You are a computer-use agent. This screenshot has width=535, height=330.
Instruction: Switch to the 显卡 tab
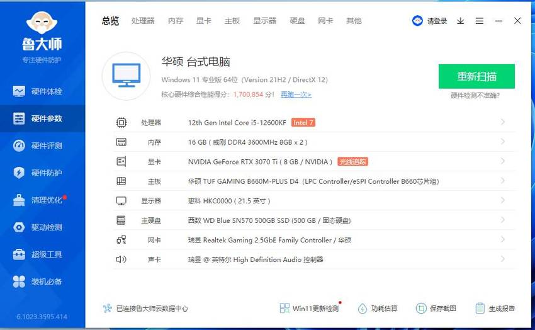pos(204,21)
